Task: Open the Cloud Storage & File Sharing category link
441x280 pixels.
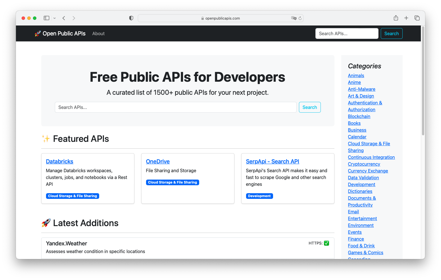Action: (369, 147)
